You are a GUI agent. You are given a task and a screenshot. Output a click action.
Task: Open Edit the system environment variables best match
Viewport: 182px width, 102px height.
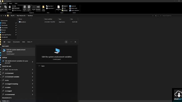click(x=18, y=52)
